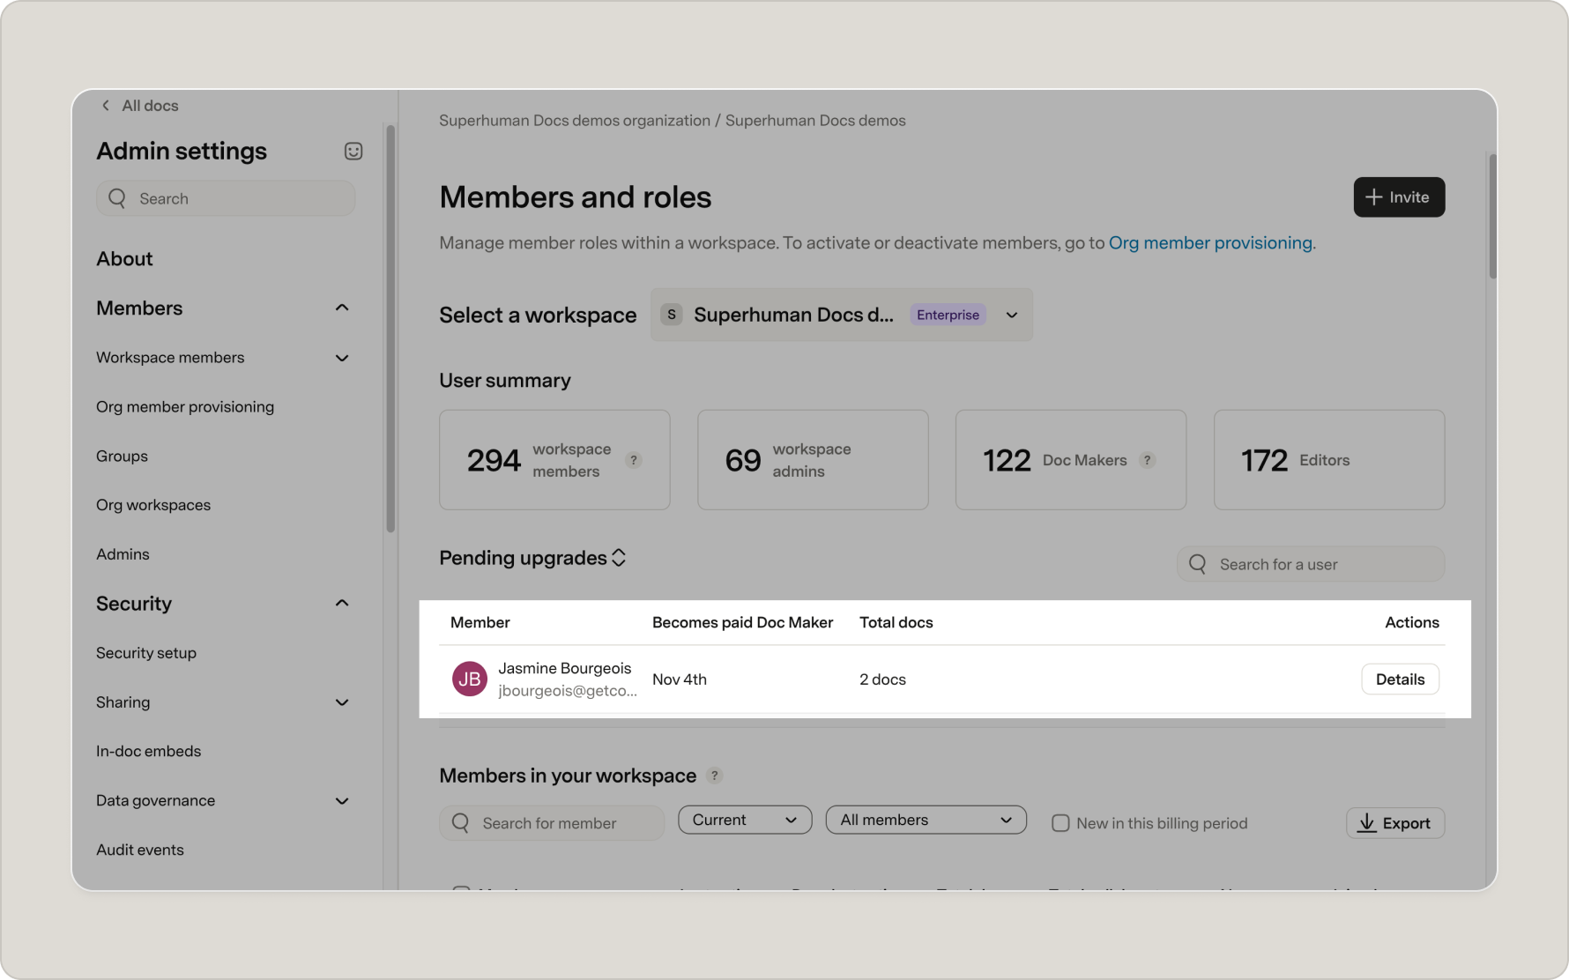Open the Select a workspace dropdown
Image resolution: width=1569 pixels, height=980 pixels.
(x=842, y=315)
